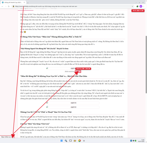
Task: Reload the current page
Action: [x=9, y=6]
